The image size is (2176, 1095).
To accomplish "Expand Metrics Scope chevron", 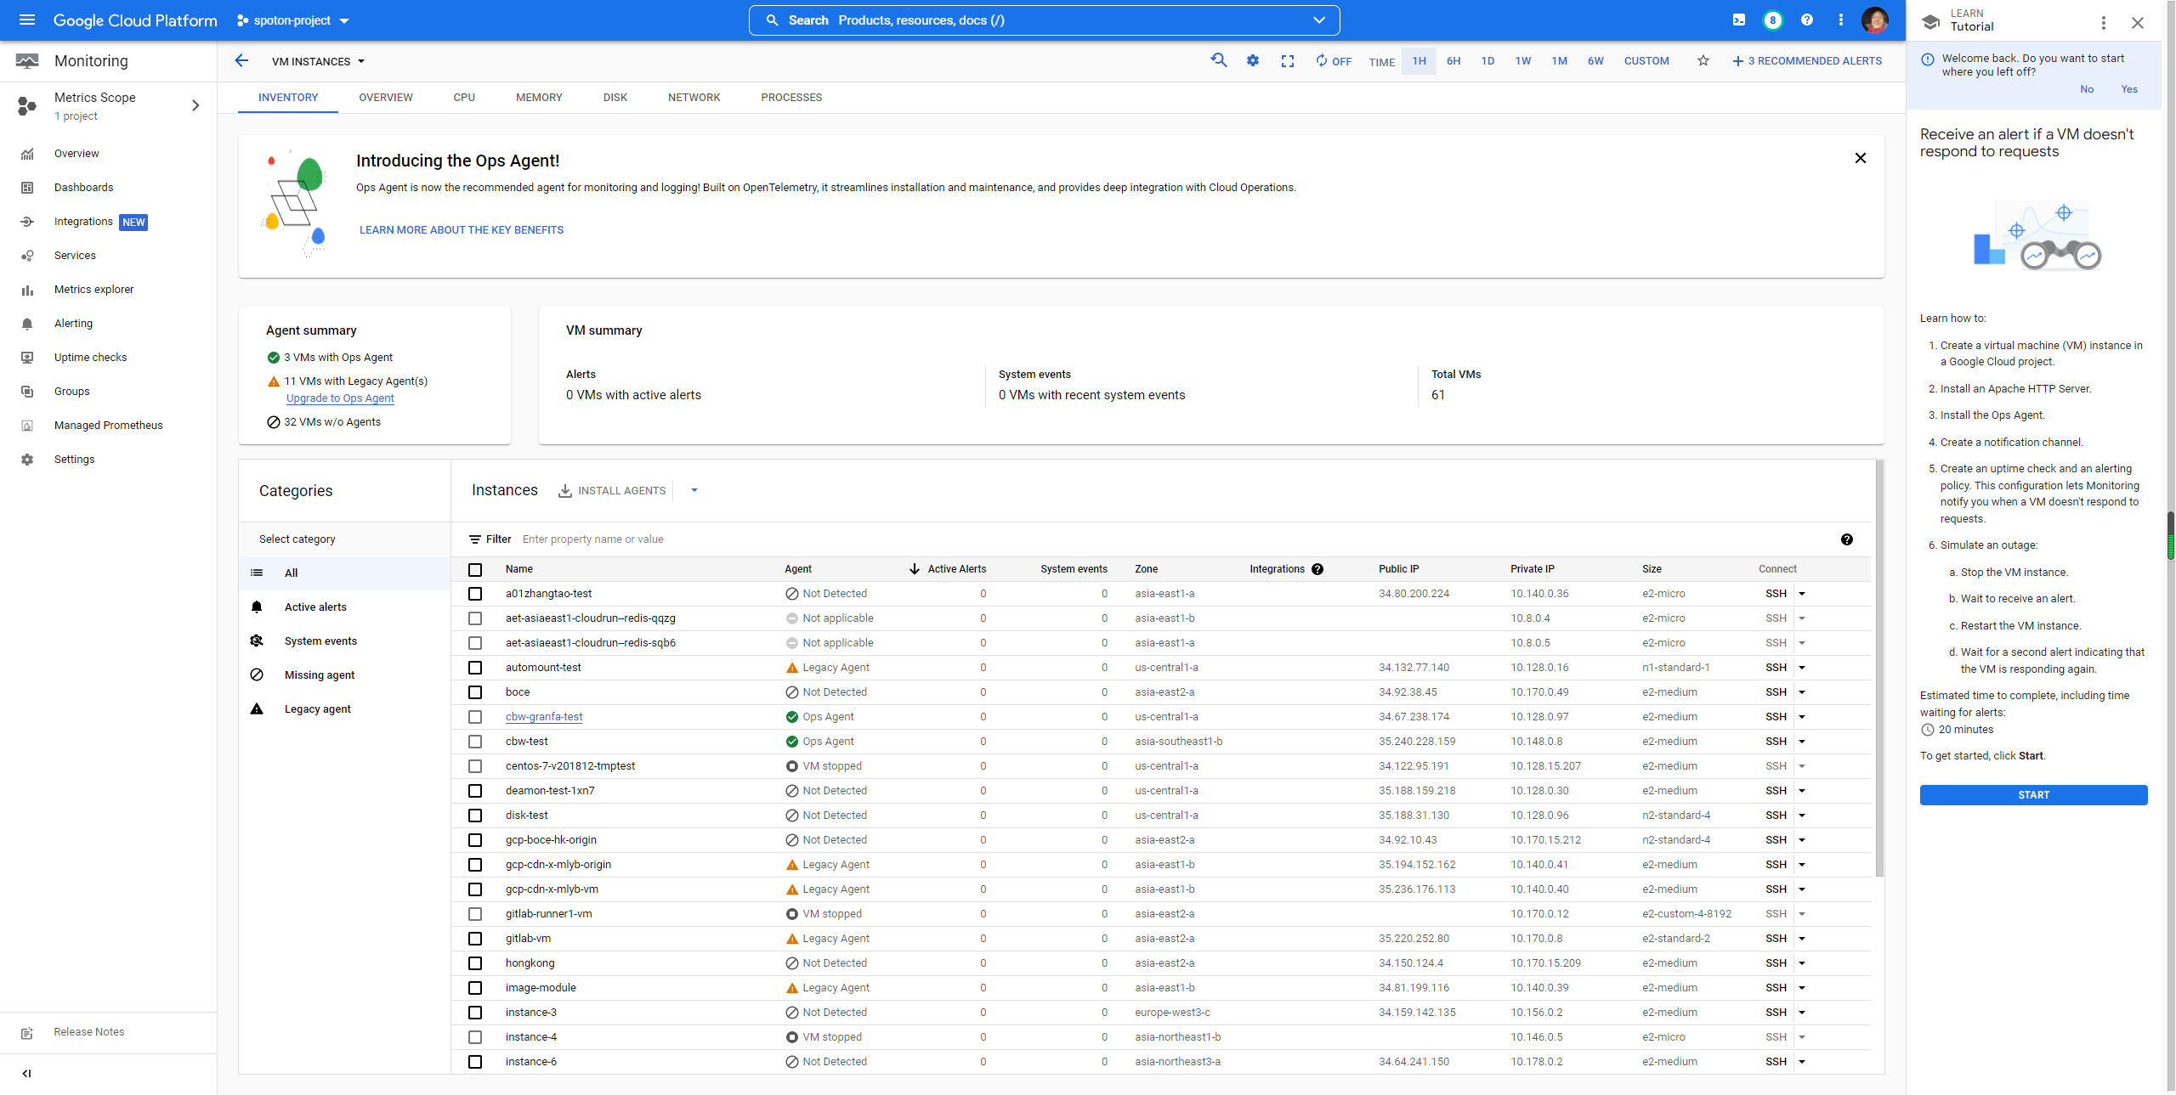I will (x=195, y=105).
